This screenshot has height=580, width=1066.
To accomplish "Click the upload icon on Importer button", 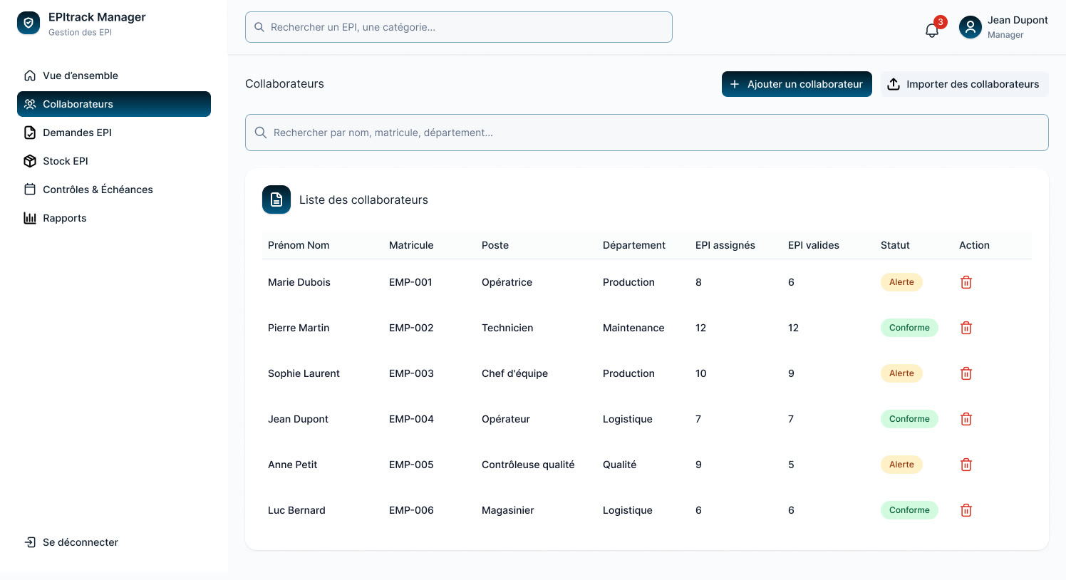I will (894, 84).
